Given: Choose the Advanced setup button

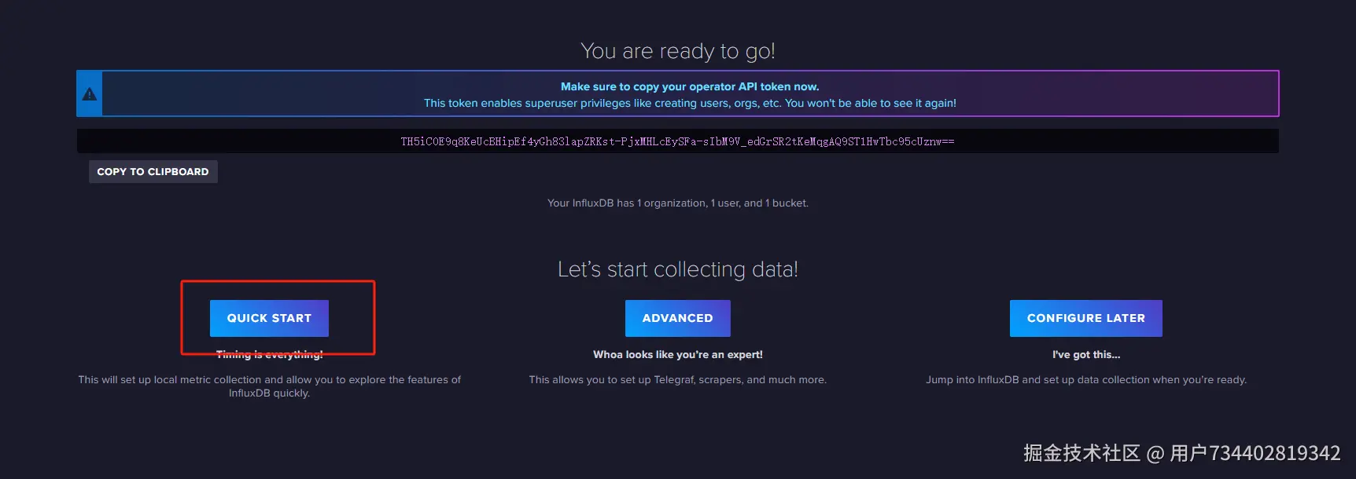Looking at the screenshot, I should [x=677, y=318].
